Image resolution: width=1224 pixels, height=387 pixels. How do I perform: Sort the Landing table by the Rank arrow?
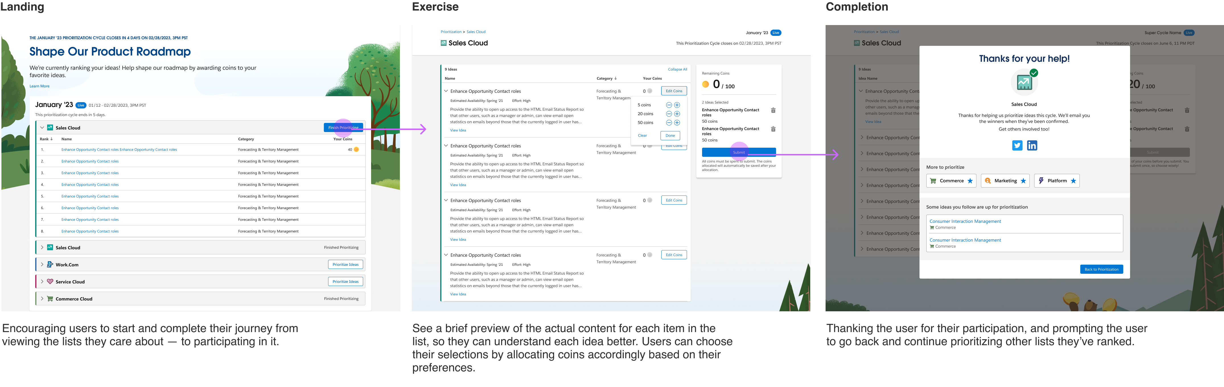pos(51,139)
